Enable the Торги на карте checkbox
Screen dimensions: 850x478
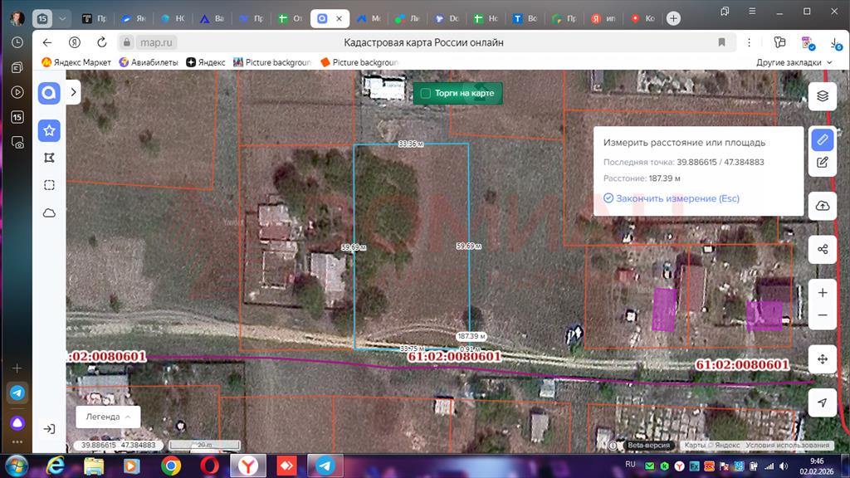pyautogui.click(x=426, y=94)
